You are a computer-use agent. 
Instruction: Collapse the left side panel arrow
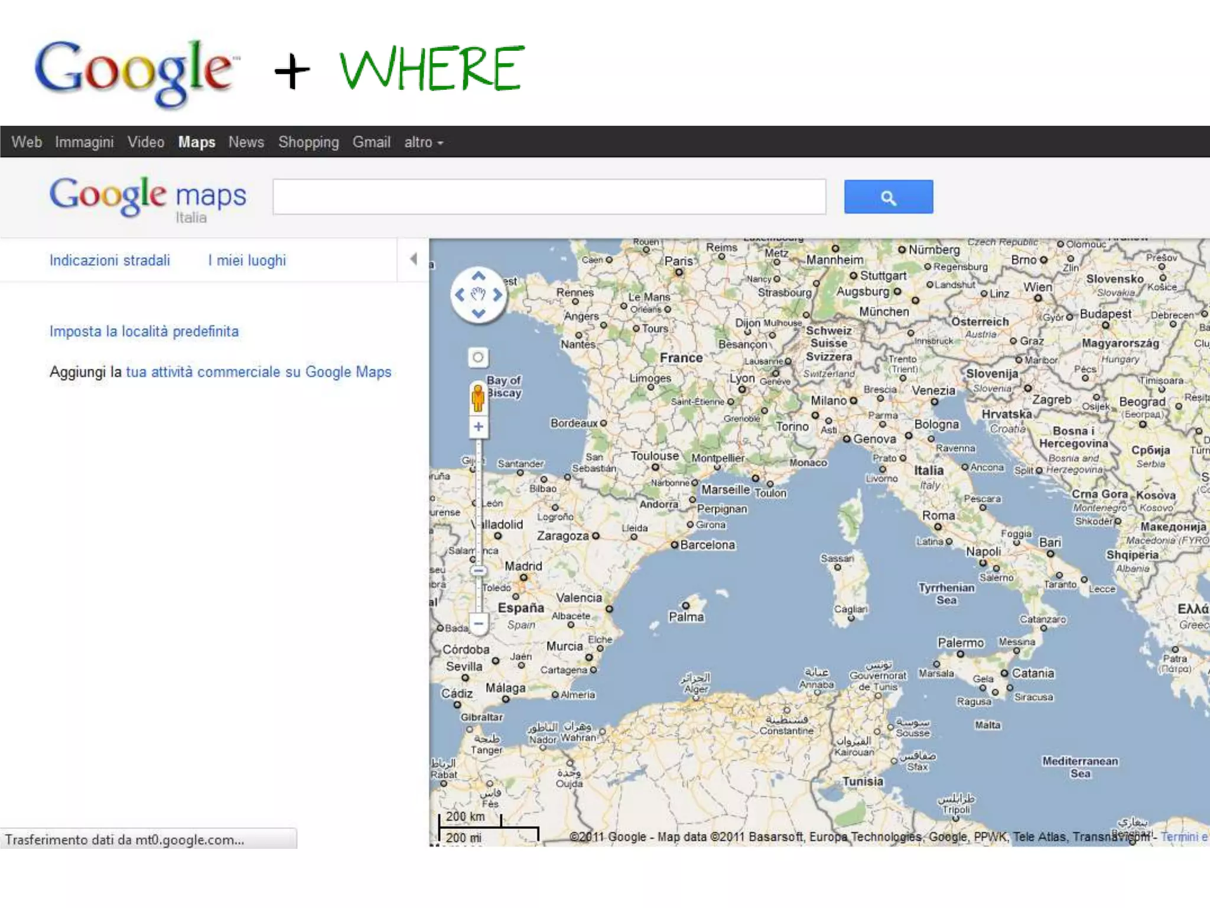[x=414, y=259]
